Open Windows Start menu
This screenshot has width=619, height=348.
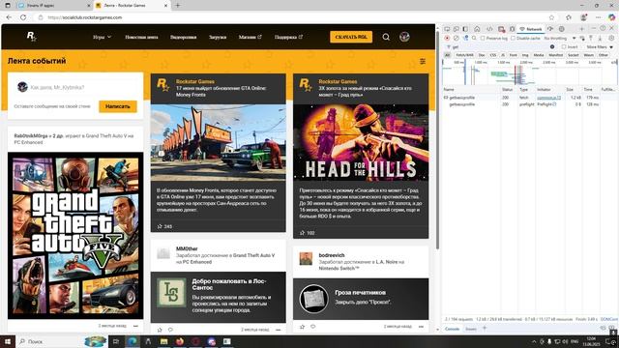point(8,341)
